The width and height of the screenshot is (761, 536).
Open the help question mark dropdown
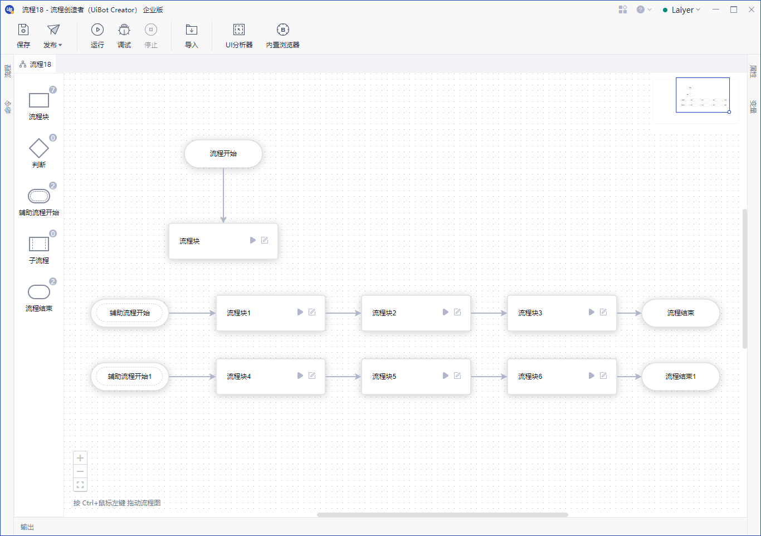644,9
